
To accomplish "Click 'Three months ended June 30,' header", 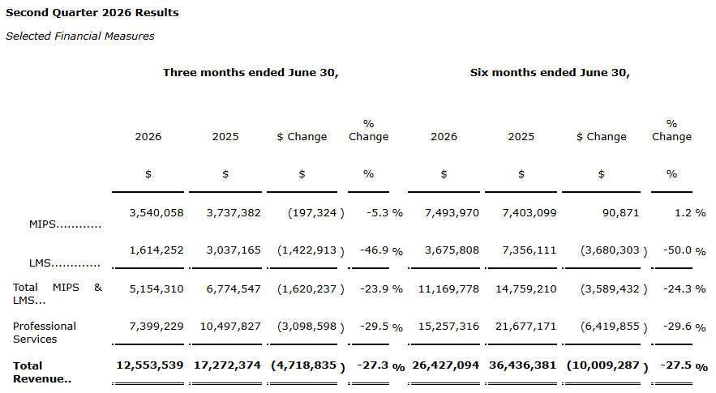I will point(251,73).
